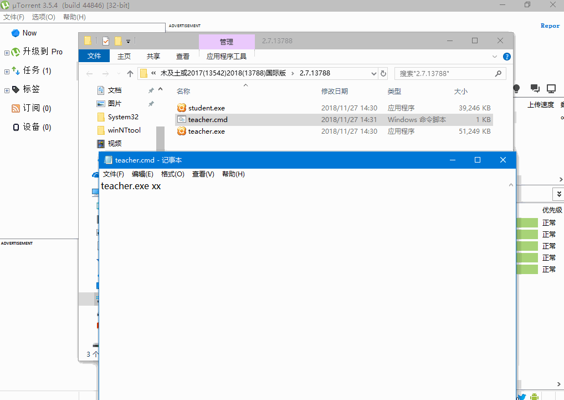
Task: Click the breadcrumb overflow chevrons in address bar
Action: click(x=153, y=73)
